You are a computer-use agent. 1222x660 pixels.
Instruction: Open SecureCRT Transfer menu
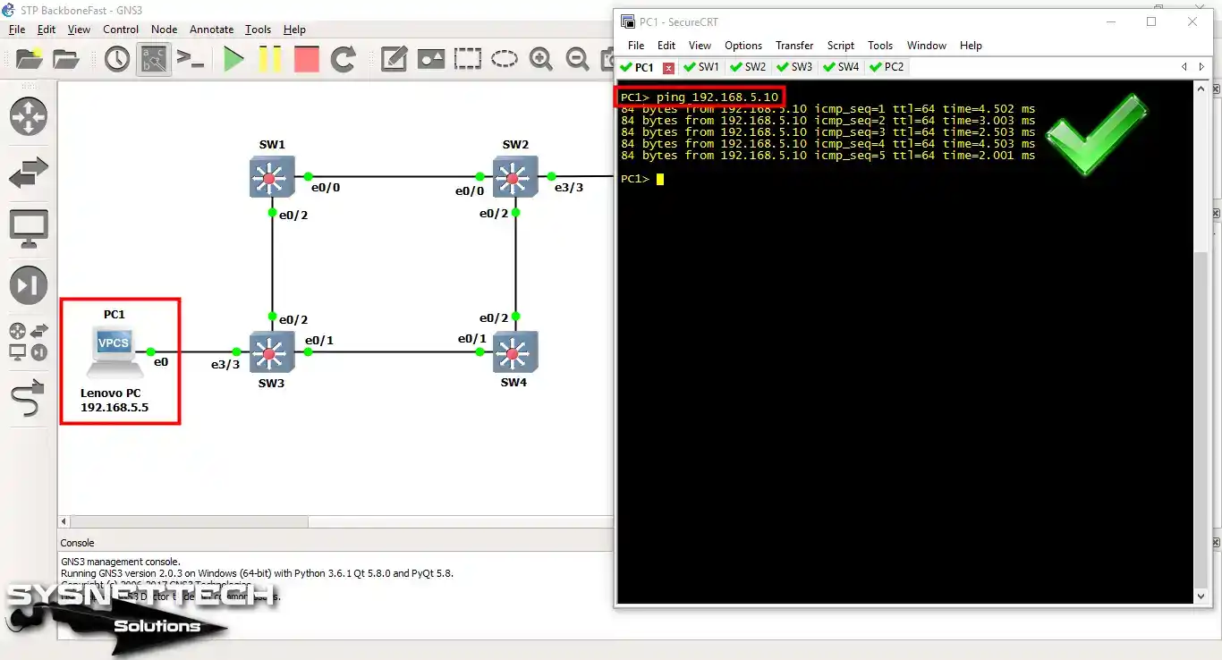(794, 46)
